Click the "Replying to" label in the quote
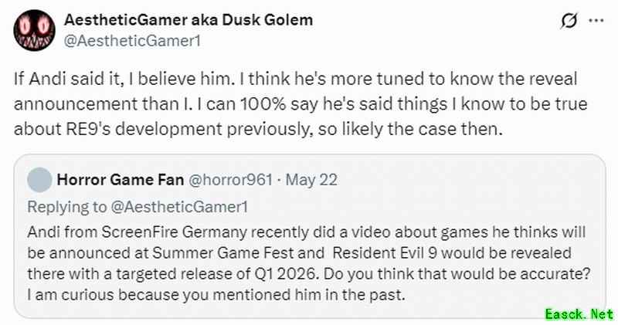 [x=60, y=207]
